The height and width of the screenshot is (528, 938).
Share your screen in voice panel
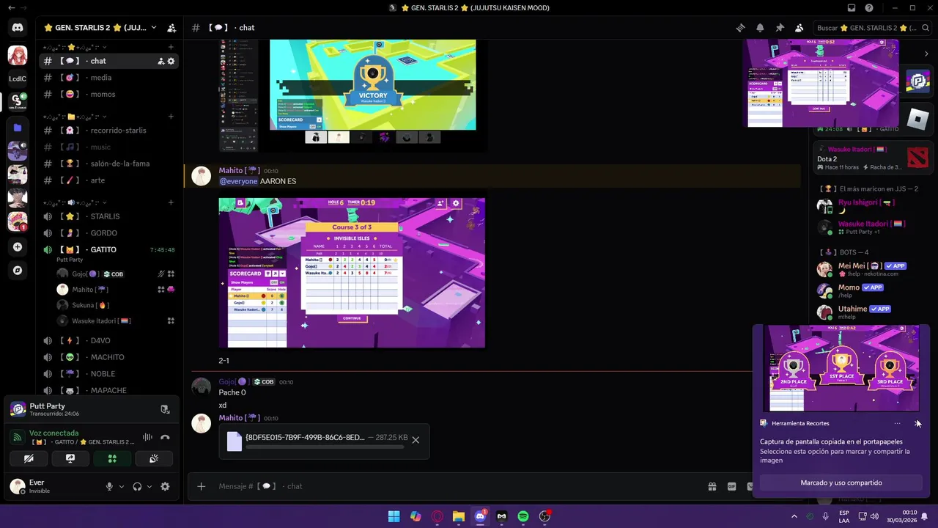click(70, 458)
